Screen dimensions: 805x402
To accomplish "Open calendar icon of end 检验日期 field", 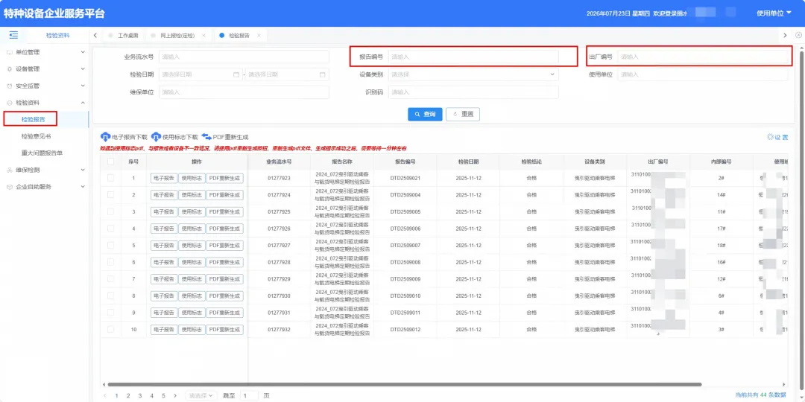I will point(323,74).
